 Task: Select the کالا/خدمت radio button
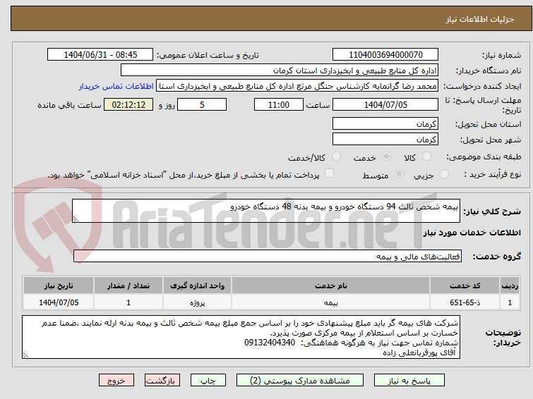pyautogui.click(x=336, y=156)
